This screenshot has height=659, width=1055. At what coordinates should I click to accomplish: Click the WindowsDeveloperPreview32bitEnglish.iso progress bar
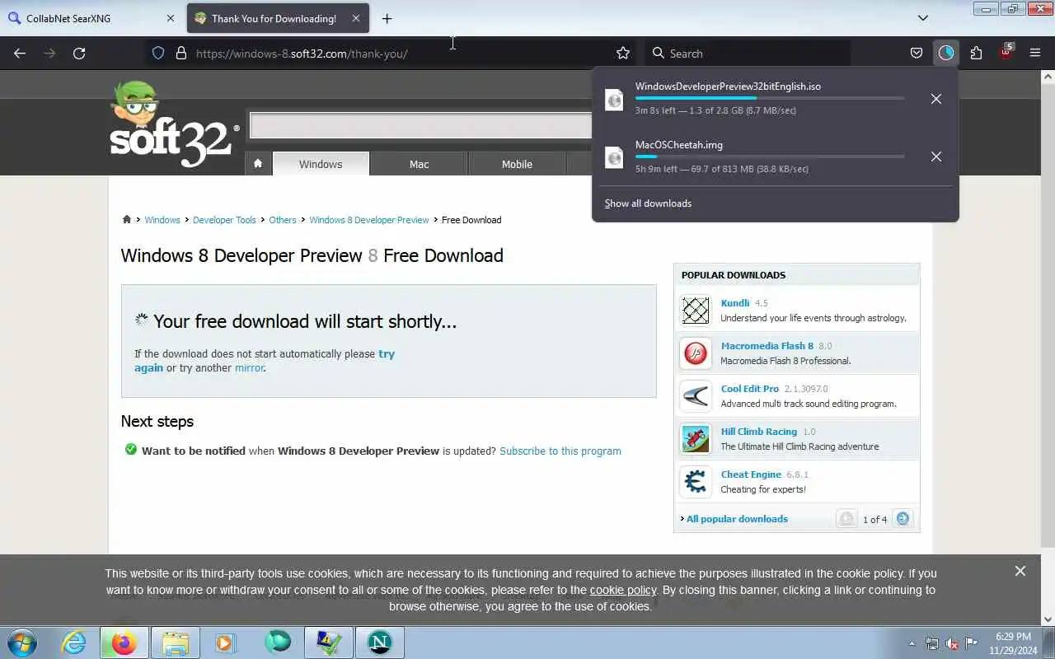click(x=770, y=98)
